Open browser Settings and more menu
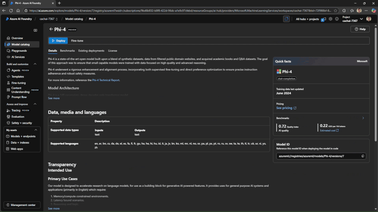 point(366,11)
